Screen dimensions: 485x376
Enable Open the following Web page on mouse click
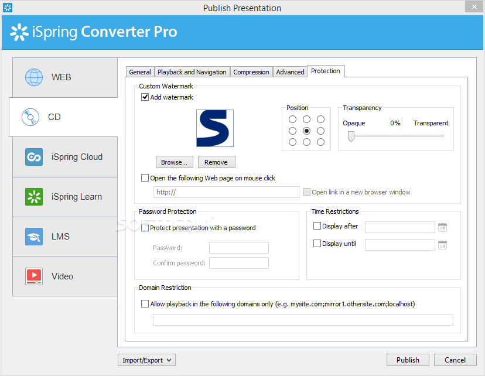point(145,178)
